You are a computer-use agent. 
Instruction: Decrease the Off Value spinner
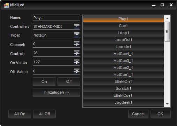[x=77, y=73]
